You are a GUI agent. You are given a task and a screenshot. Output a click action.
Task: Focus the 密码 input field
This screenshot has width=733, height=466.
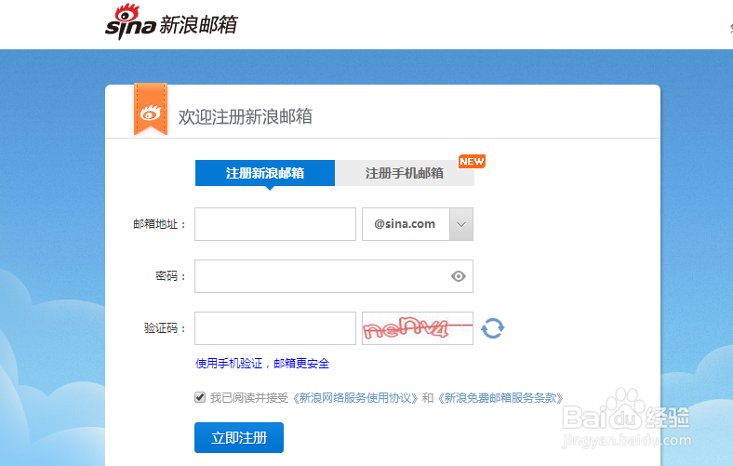pos(334,276)
